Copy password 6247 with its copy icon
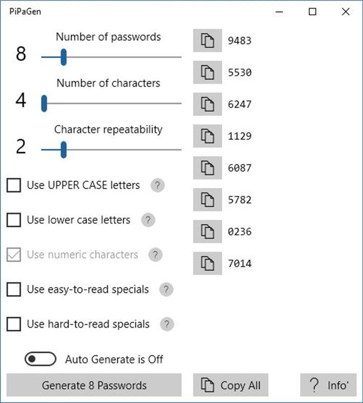This screenshot has width=363, height=403. coord(207,104)
